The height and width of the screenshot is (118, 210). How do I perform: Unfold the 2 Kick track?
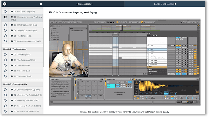point(148,45)
